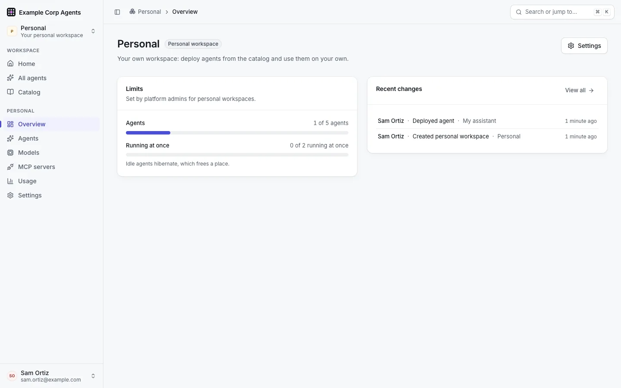Click sam.ortiz@example.com email text
Image resolution: width=621 pixels, height=388 pixels.
click(51, 380)
